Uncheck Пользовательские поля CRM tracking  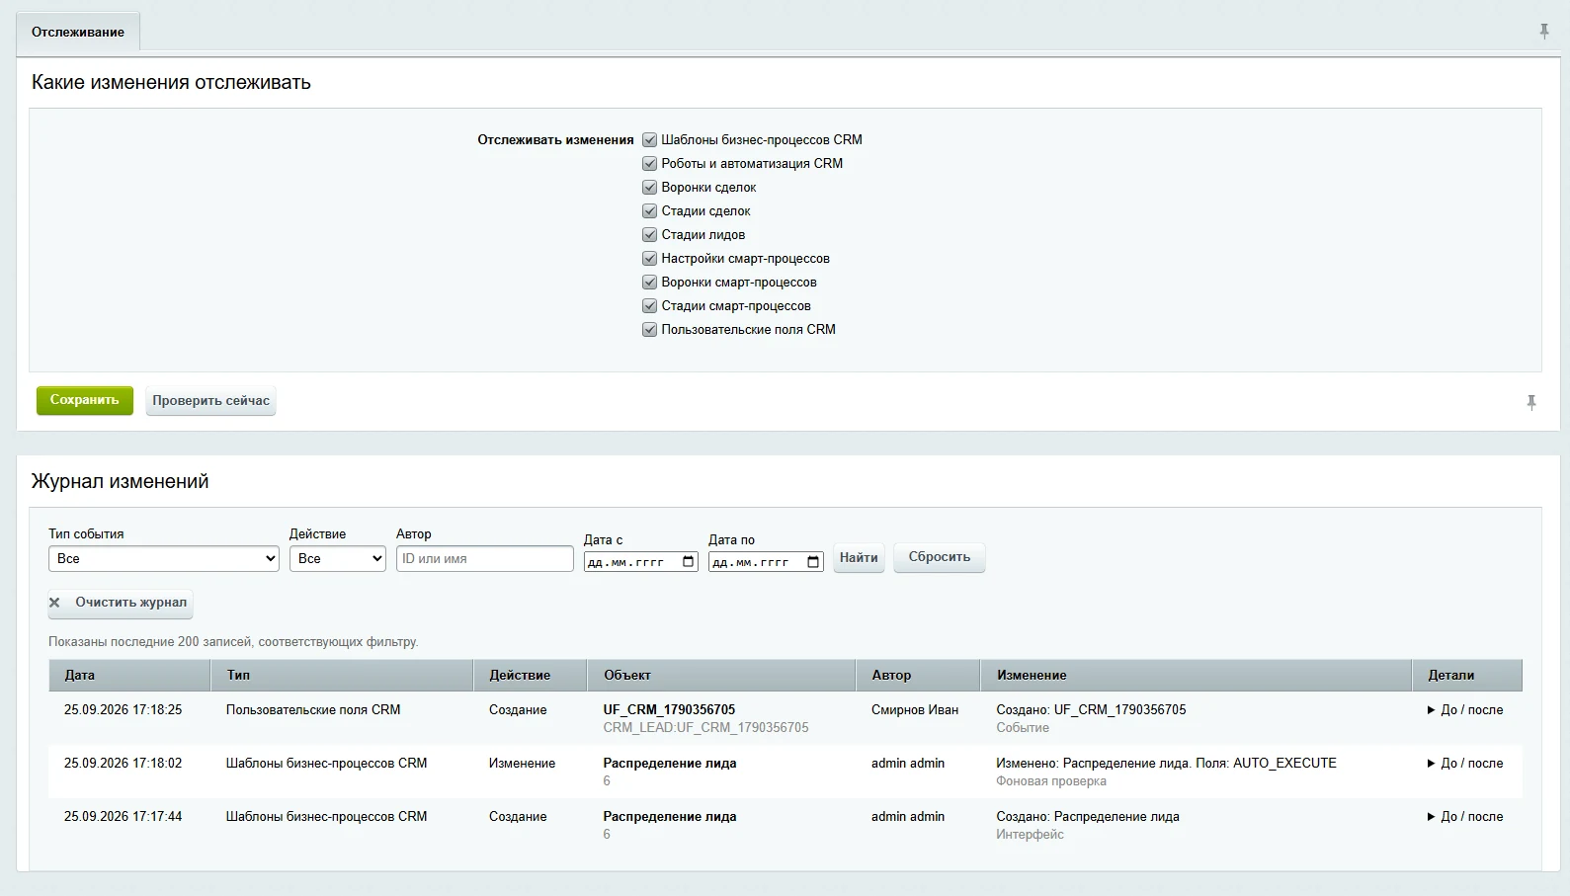coord(650,330)
